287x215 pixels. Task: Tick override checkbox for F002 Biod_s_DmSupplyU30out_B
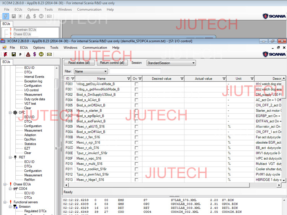pyautogui.click(x=136, y=95)
